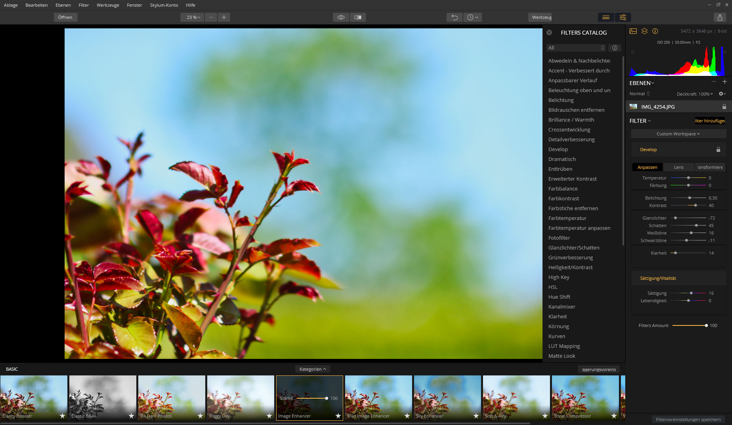Show filter info in Filters Catalog
This screenshot has width=732, height=425.
615,48
